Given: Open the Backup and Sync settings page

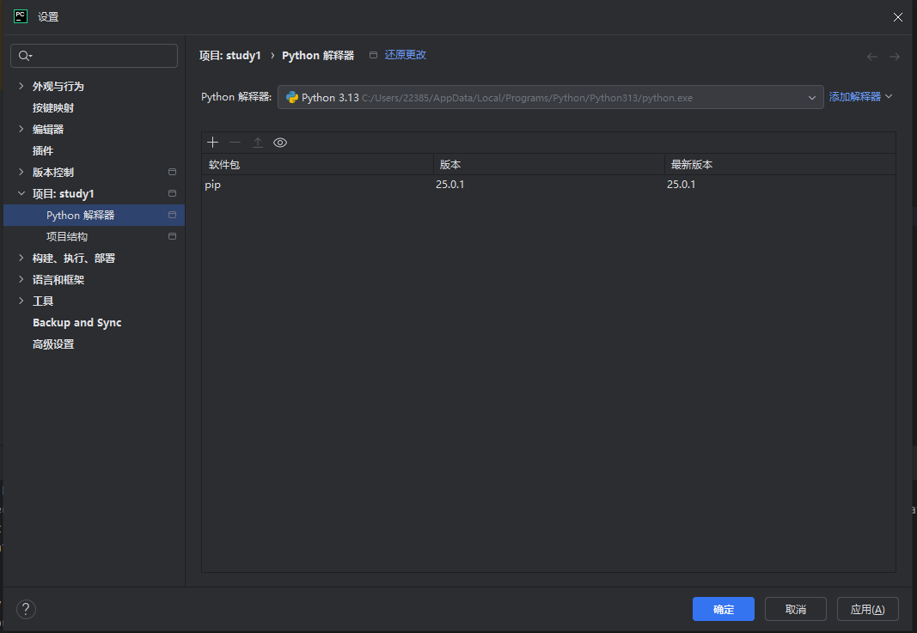Looking at the screenshot, I should point(77,323).
